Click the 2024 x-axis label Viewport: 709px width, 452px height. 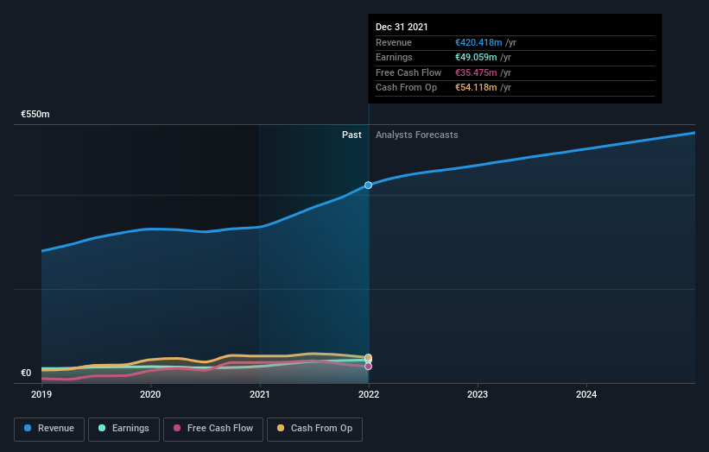point(586,395)
